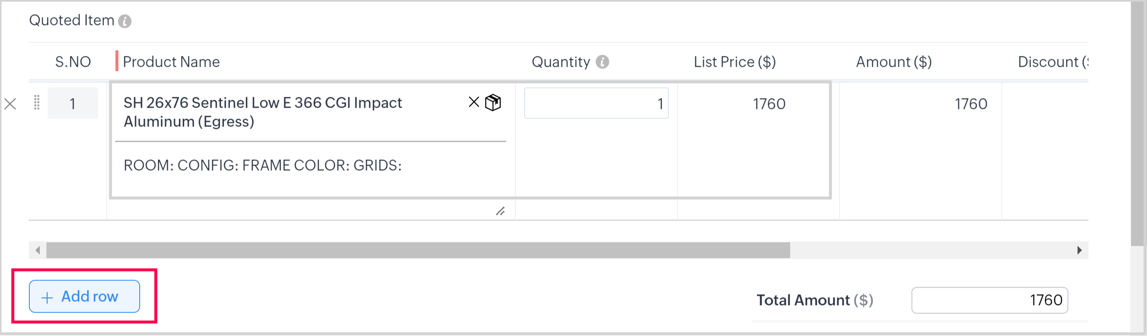Click the Quantity input field

point(596,104)
